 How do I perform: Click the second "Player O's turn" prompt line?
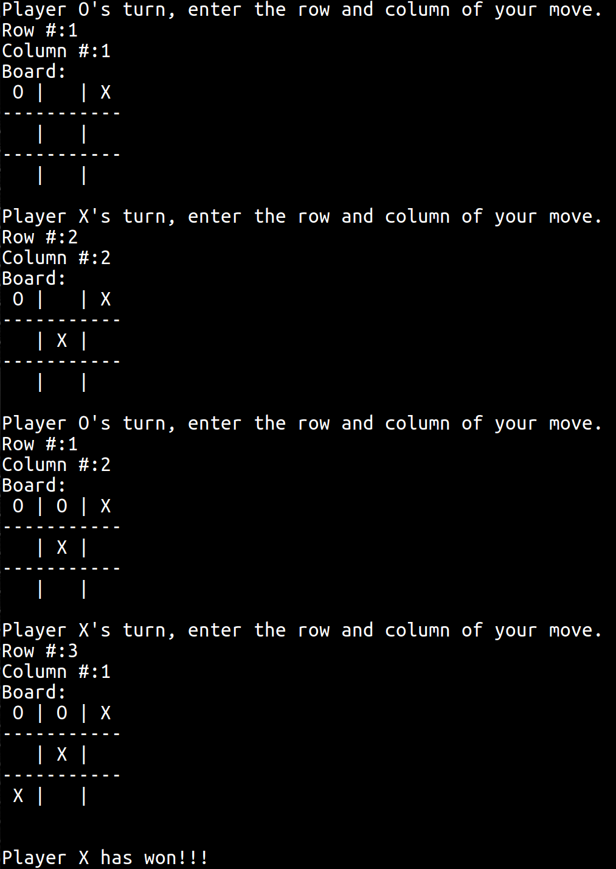pos(302,424)
